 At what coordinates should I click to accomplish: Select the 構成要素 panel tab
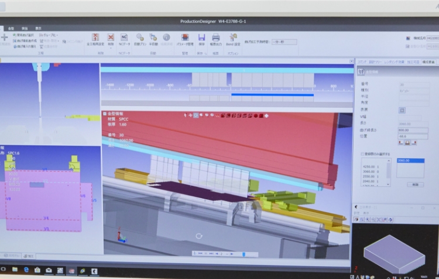(428, 62)
